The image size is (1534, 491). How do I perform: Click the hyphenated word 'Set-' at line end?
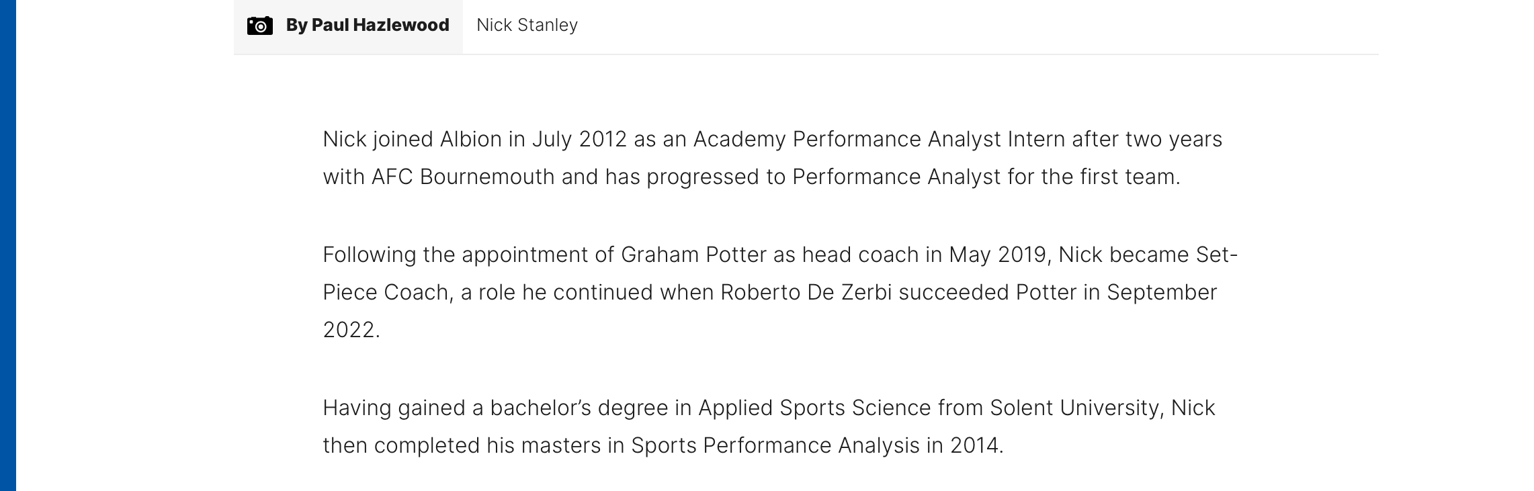point(1217,255)
